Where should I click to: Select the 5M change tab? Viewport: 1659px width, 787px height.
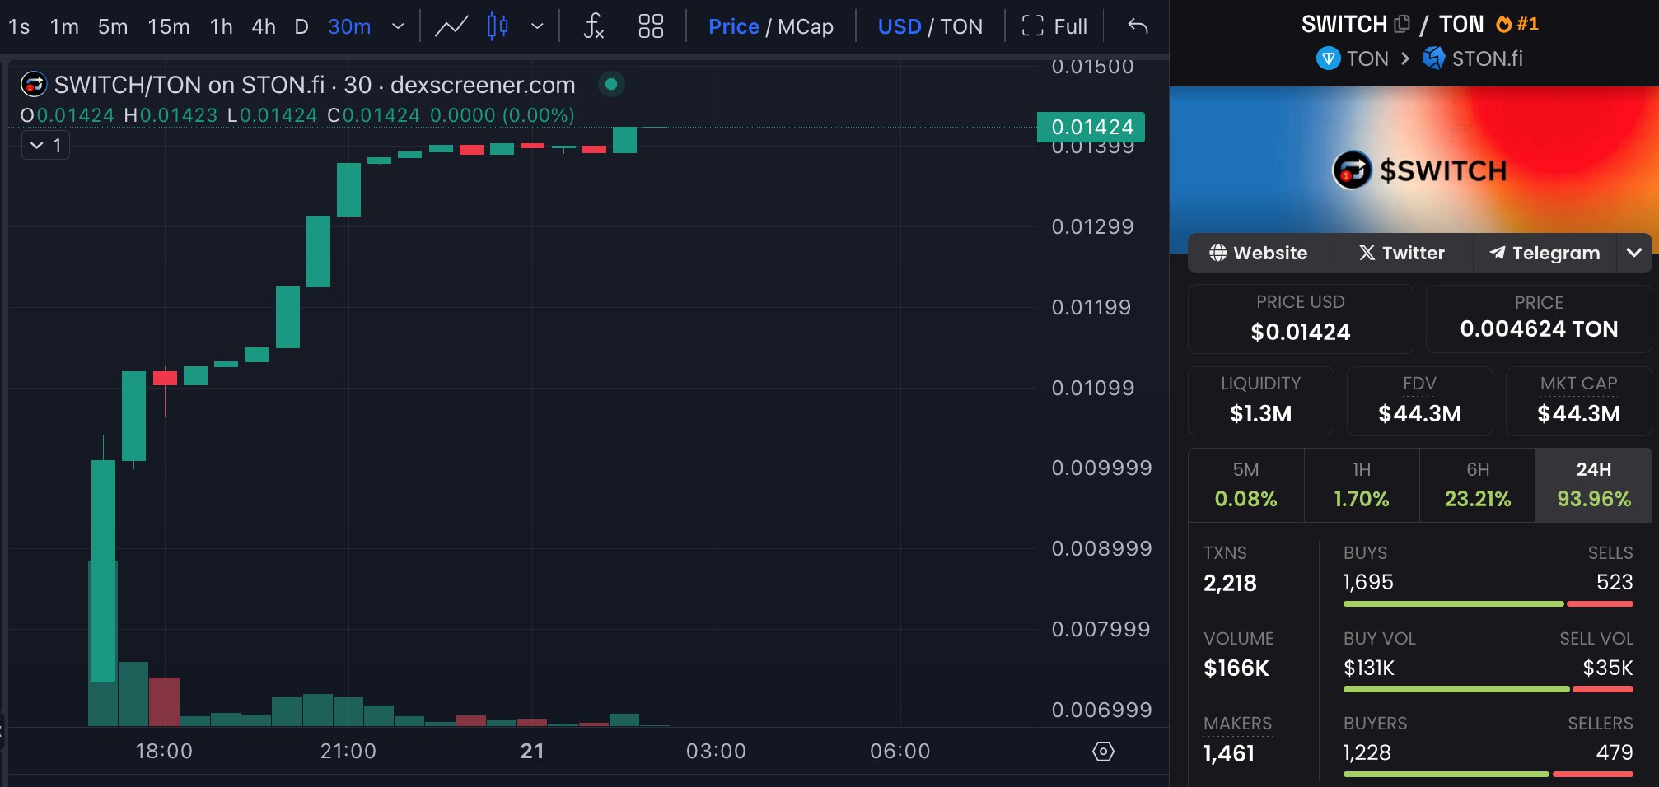point(1245,485)
